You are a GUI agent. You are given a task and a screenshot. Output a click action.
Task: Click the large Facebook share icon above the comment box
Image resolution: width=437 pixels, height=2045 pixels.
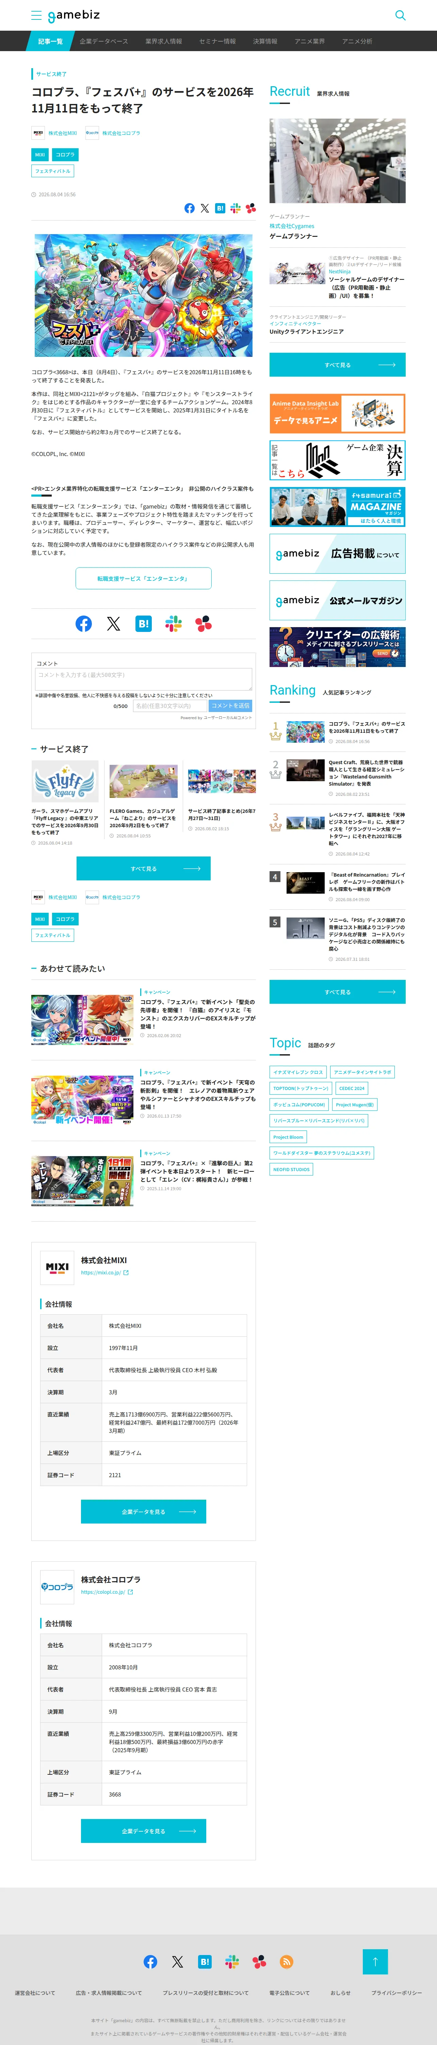pyautogui.click(x=83, y=624)
